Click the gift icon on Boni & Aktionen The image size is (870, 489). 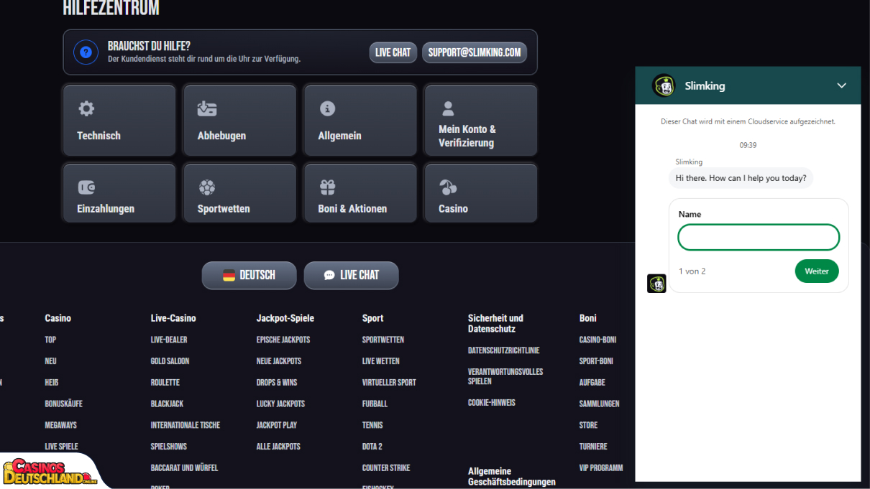pos(327,187)
